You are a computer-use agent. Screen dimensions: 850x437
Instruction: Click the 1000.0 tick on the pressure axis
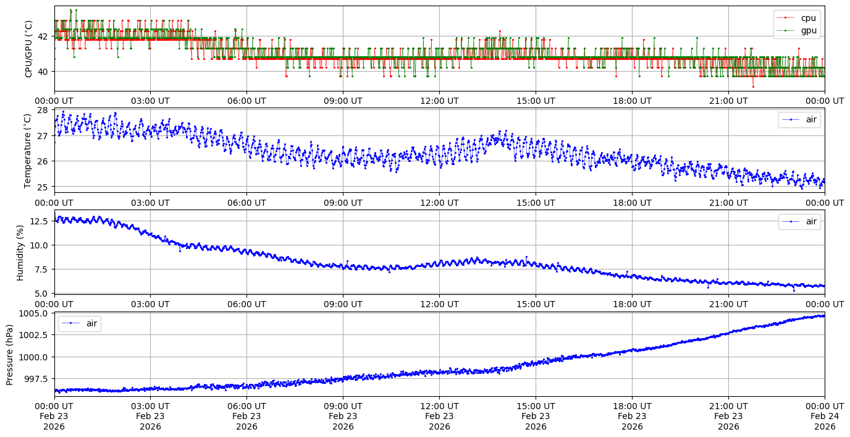(36, 357)
